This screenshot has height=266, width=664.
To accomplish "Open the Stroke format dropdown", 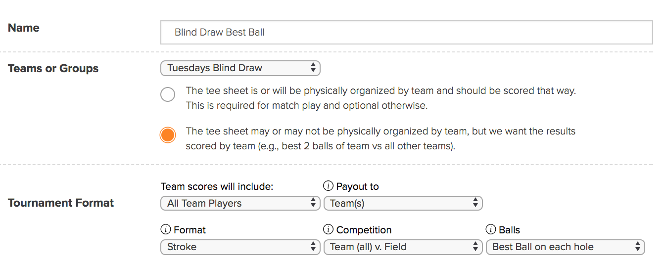I will click(240, 247).
